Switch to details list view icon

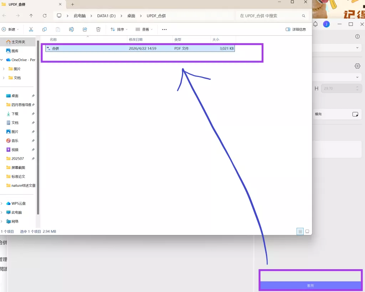[x=300, y=231]
